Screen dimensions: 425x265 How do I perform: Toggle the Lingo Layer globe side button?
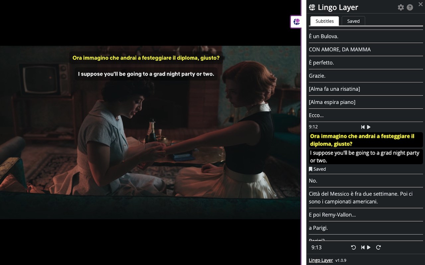(297, 22)
